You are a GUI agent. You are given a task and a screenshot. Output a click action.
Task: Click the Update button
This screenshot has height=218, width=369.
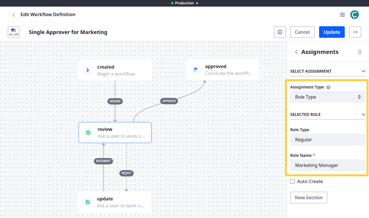[x=332, y=32]
